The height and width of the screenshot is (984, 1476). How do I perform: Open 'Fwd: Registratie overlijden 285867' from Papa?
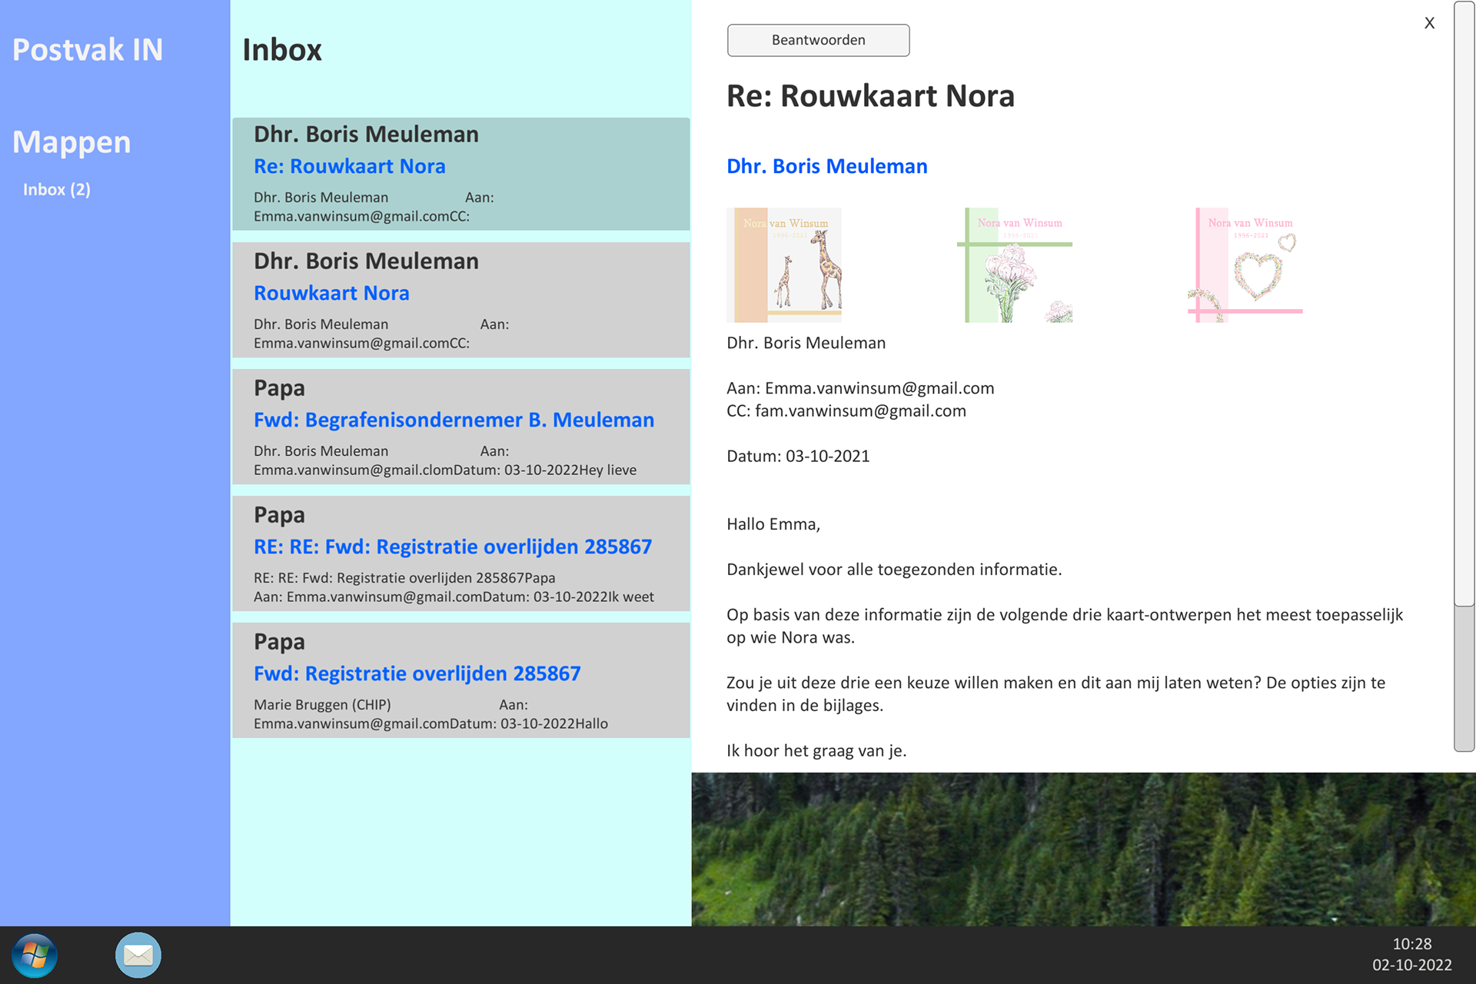[x=461, y=681]
